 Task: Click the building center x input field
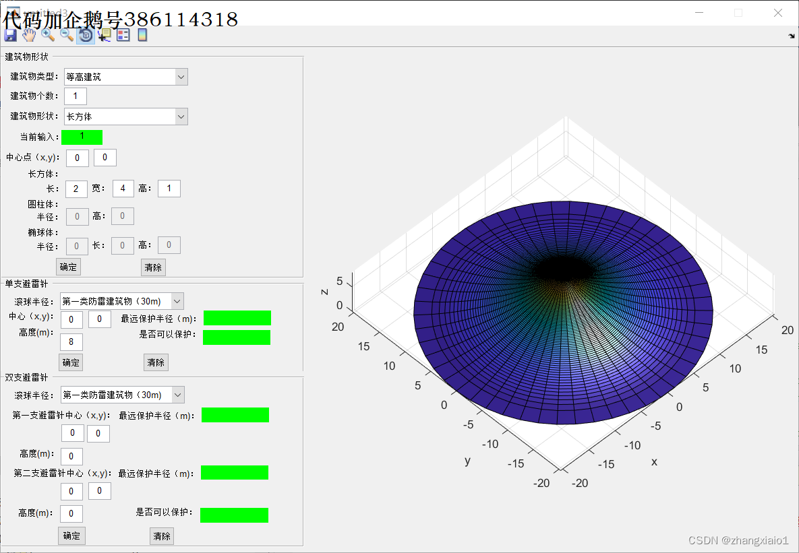[78, 158]
